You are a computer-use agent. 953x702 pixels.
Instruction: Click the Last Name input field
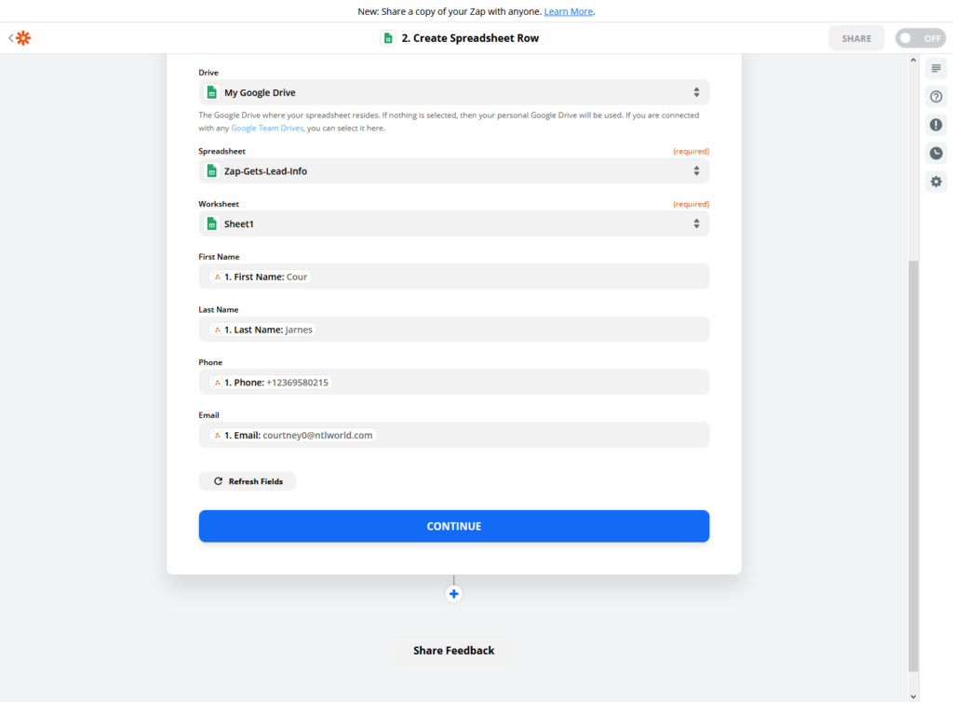(453, 330)
